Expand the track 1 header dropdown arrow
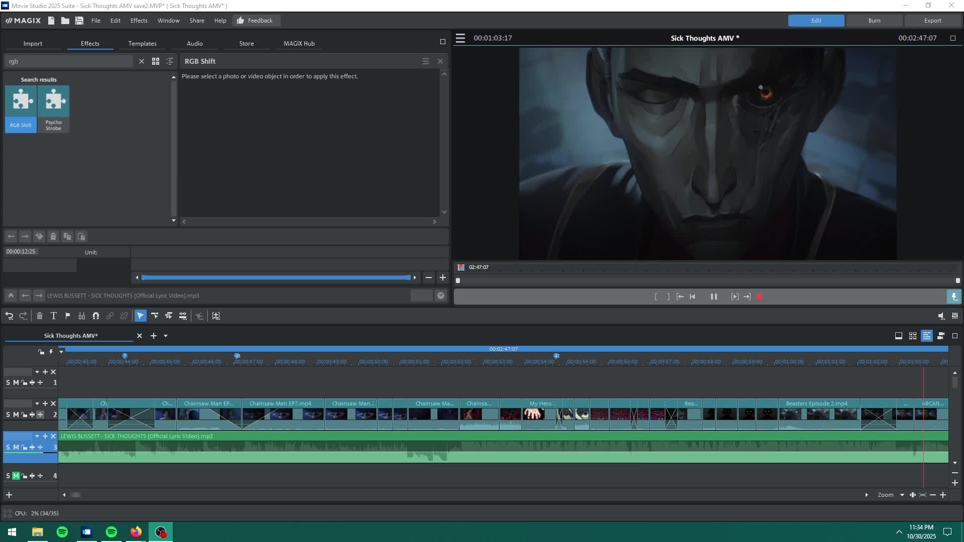Screen dimensions: 964x542 pos(37,372)
